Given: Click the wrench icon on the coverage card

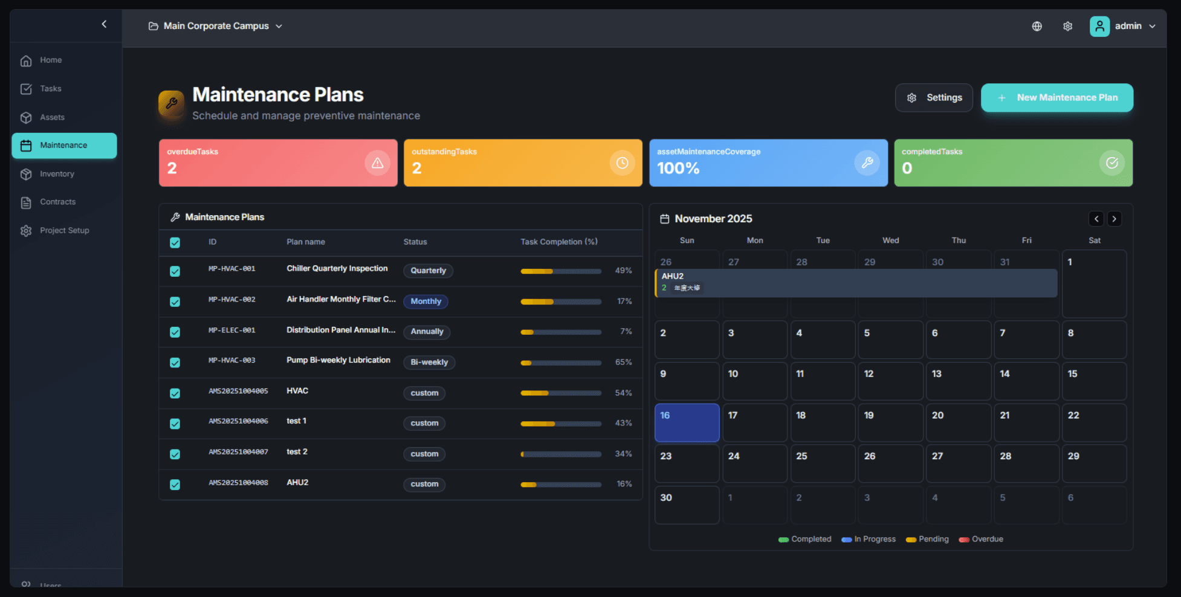Looking at the screenshot, I should [867, 163].
